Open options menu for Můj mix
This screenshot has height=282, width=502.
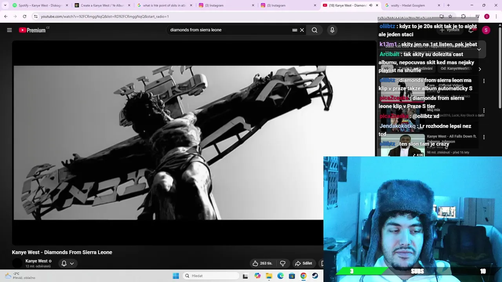pyautogui.click(x=484, y=111)
